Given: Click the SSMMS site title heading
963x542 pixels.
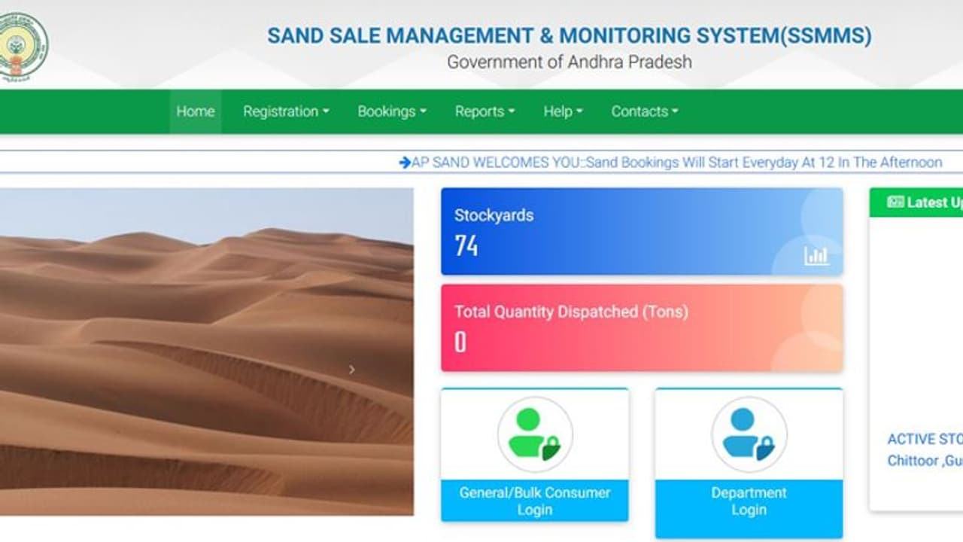Looking at the screenshot, I should (569, 36).
